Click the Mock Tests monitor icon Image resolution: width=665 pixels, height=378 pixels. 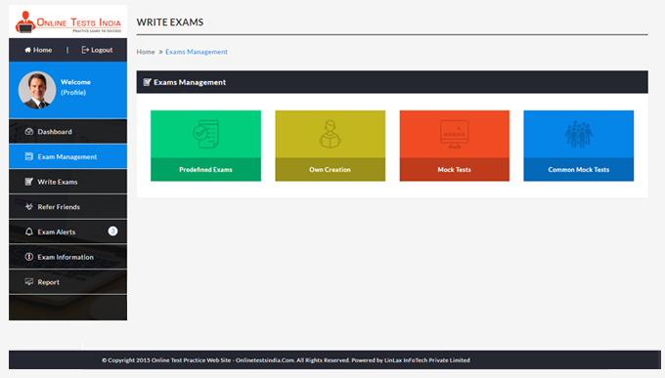pos(454,134)
